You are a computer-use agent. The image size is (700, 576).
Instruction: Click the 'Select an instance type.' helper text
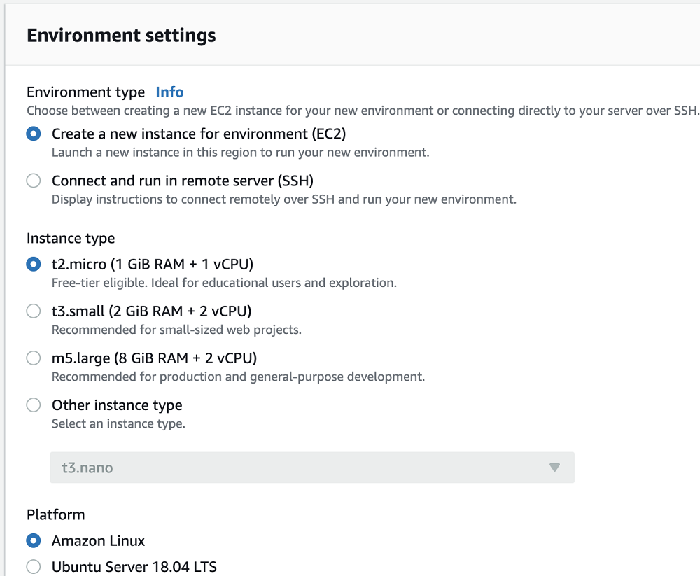point(118,423)
